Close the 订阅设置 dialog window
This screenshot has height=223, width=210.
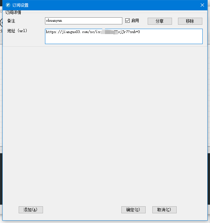[x=202, y=5]
